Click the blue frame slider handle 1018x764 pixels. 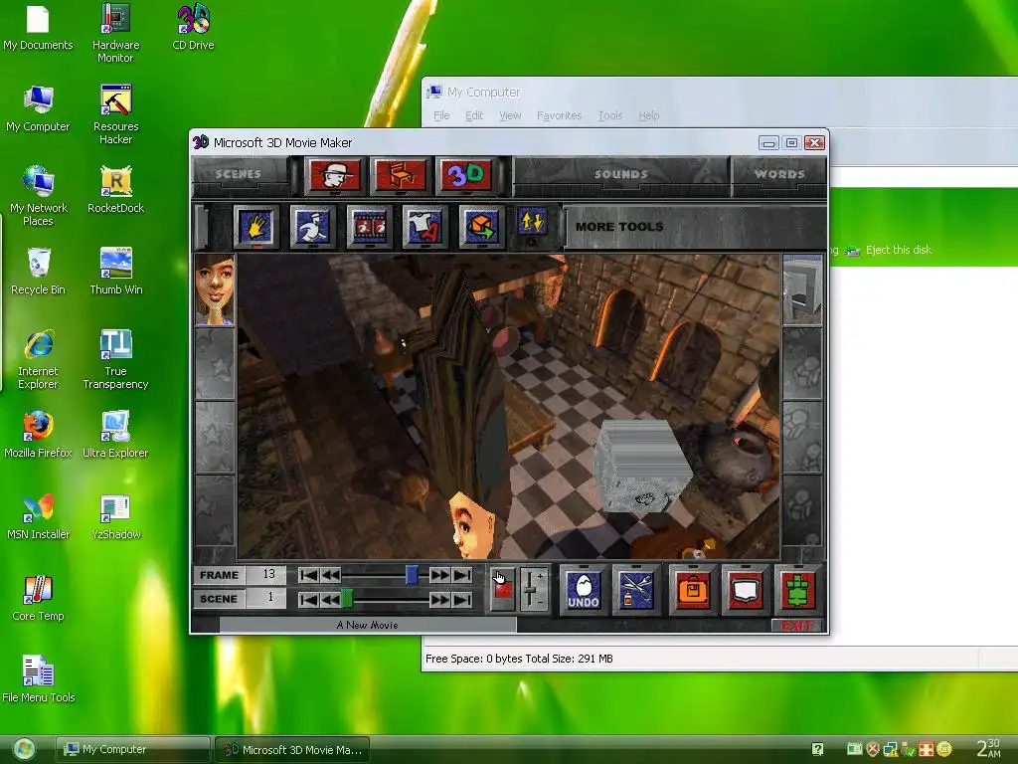(x=412, y=575)
